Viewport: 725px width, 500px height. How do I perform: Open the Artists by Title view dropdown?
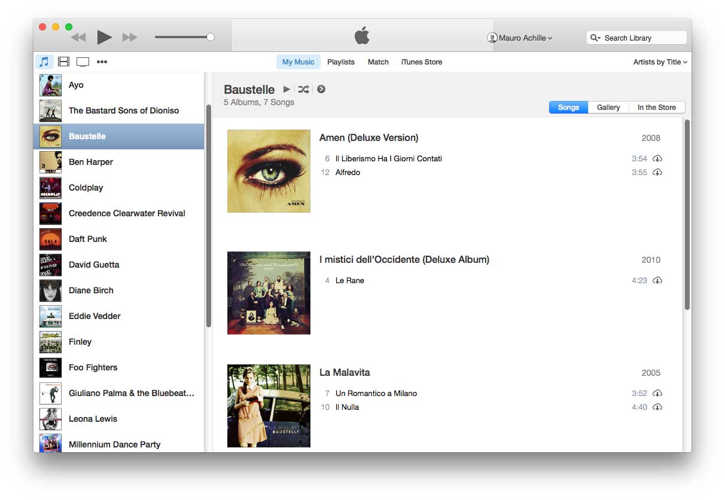pyautogui.click(x=660, y=62)
